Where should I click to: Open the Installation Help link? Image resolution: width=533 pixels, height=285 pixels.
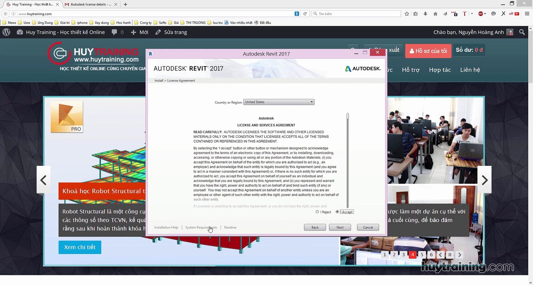[x=166, y=227]
